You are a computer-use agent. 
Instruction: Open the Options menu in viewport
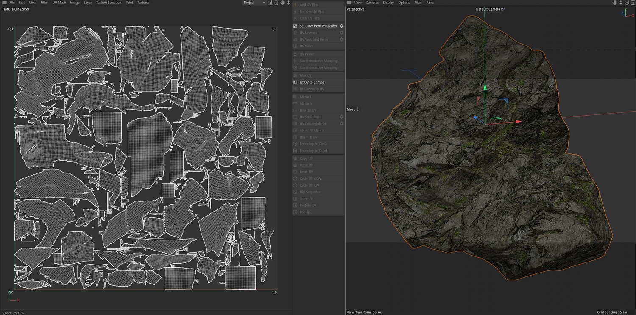[x=404, y=3]
